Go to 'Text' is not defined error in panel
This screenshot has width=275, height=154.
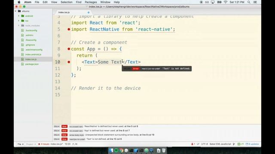tap(104, 139)
